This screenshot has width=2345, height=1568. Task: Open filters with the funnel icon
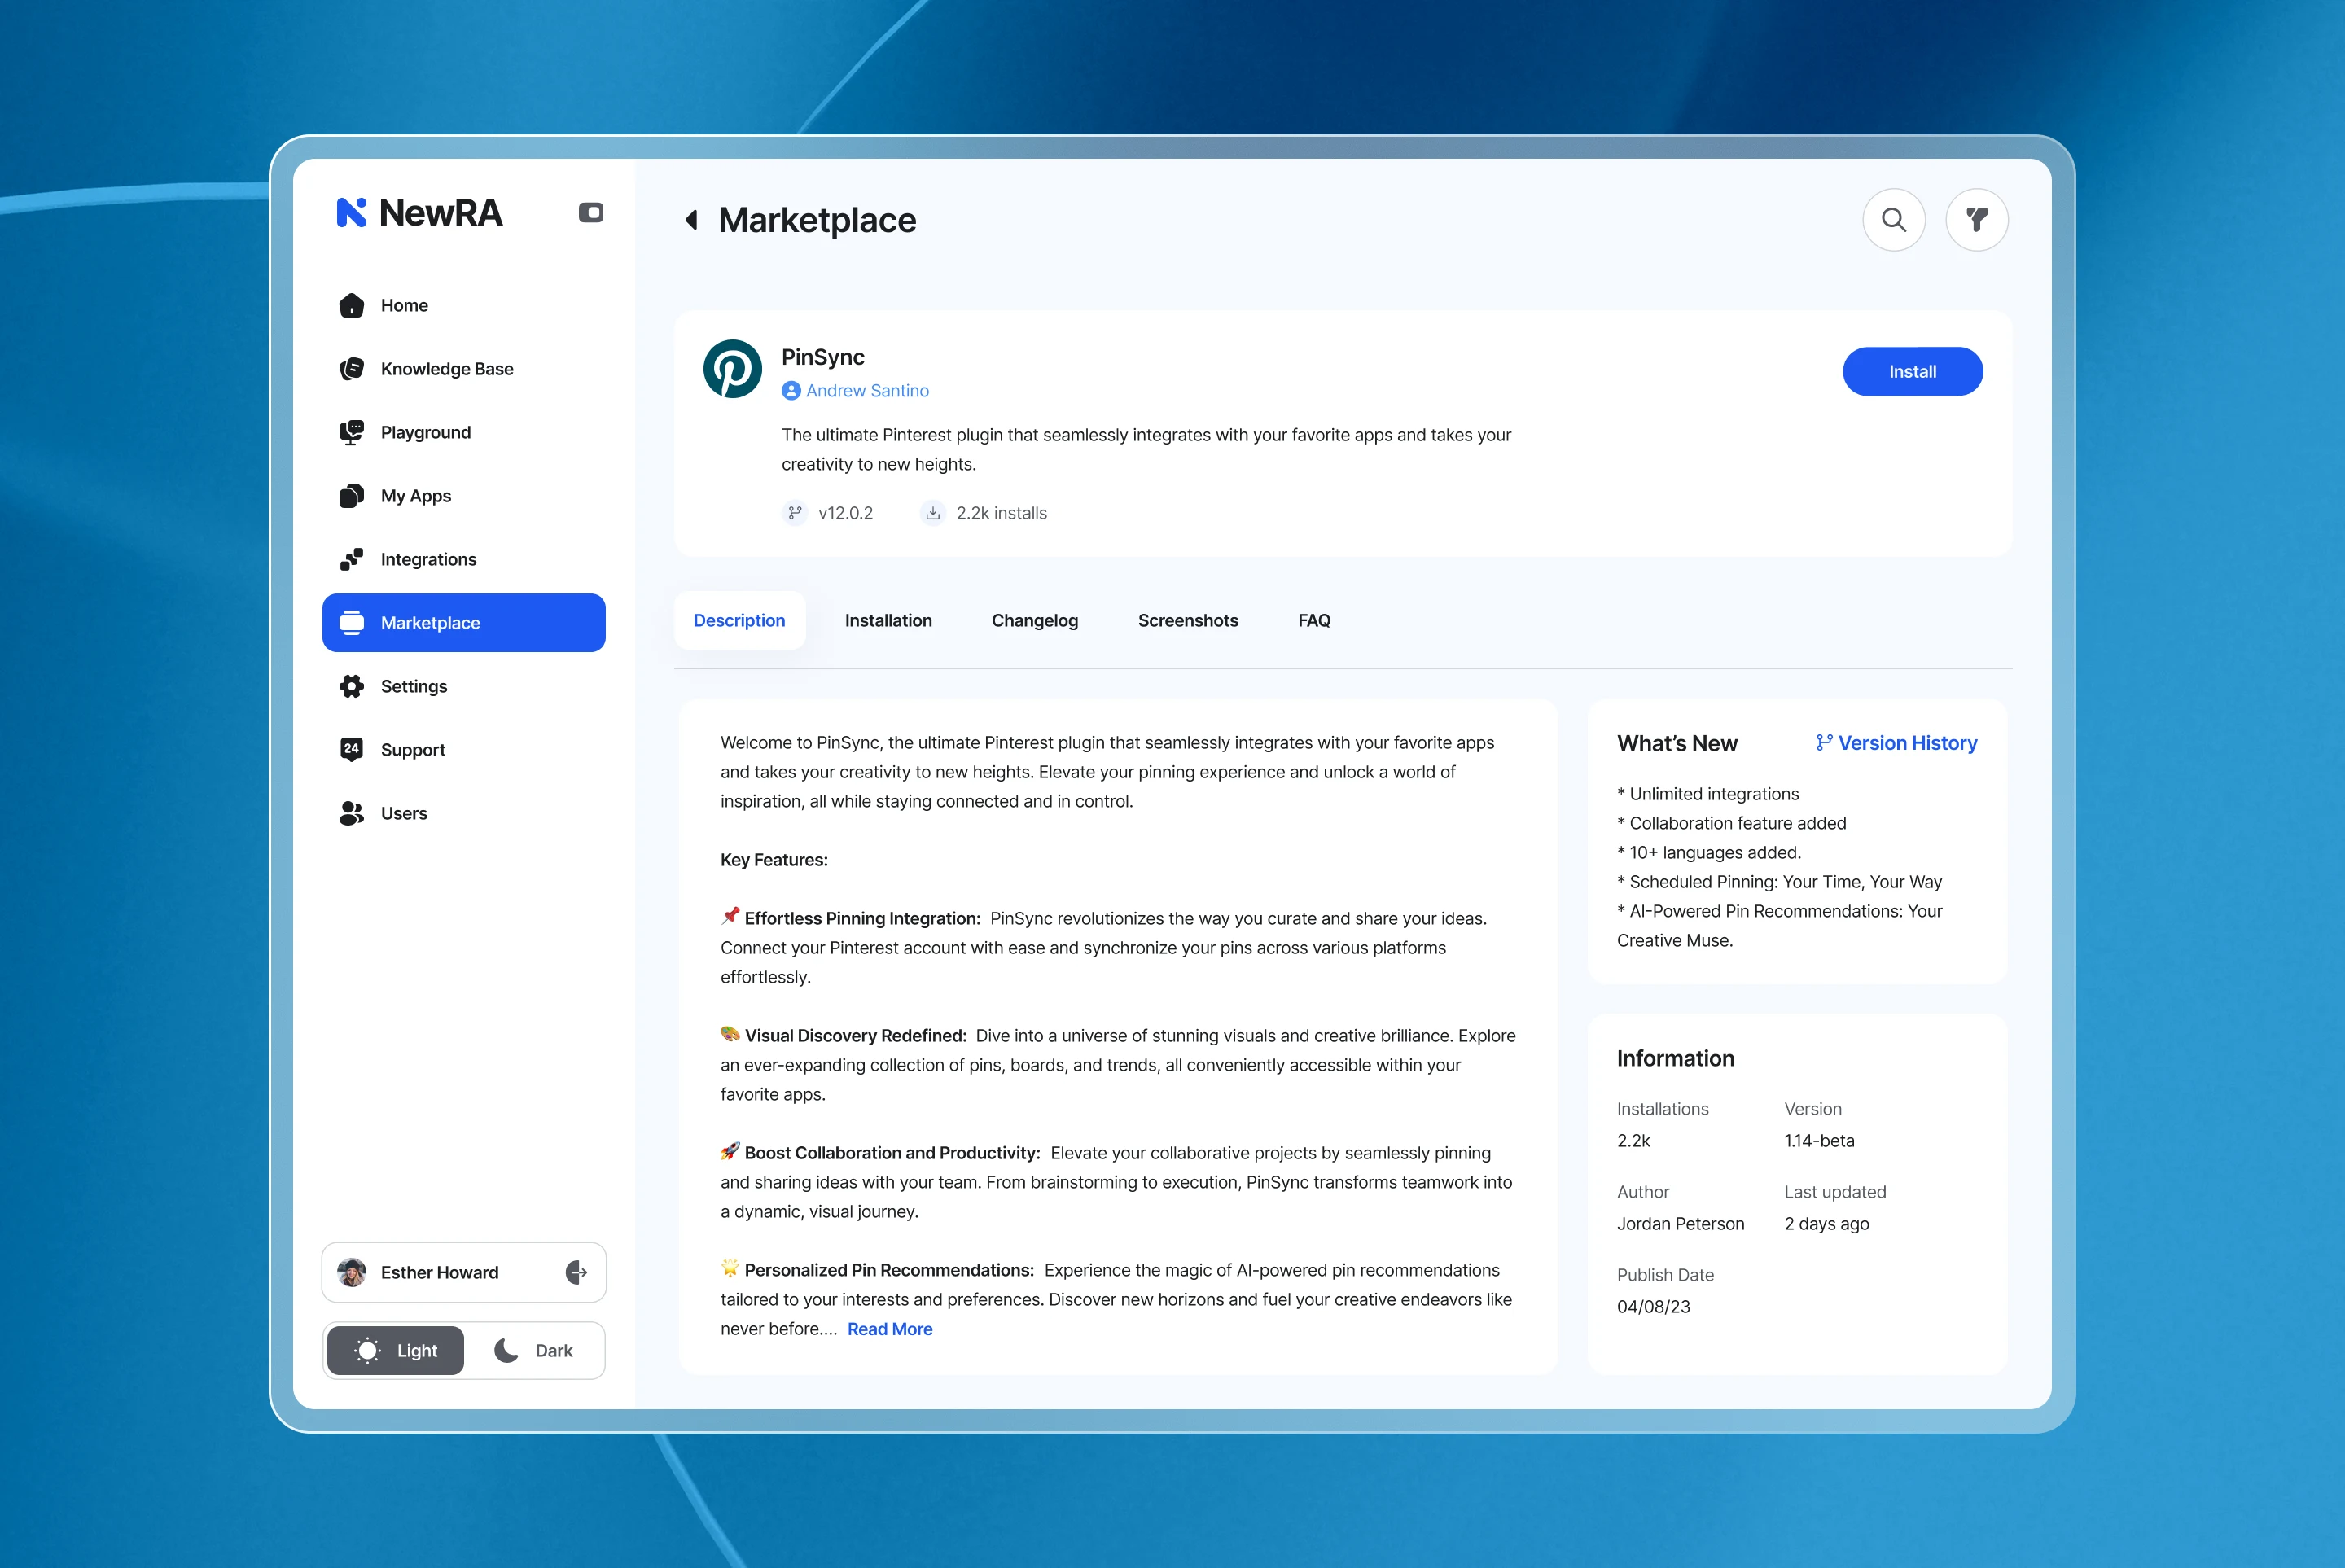(1977, 220)
